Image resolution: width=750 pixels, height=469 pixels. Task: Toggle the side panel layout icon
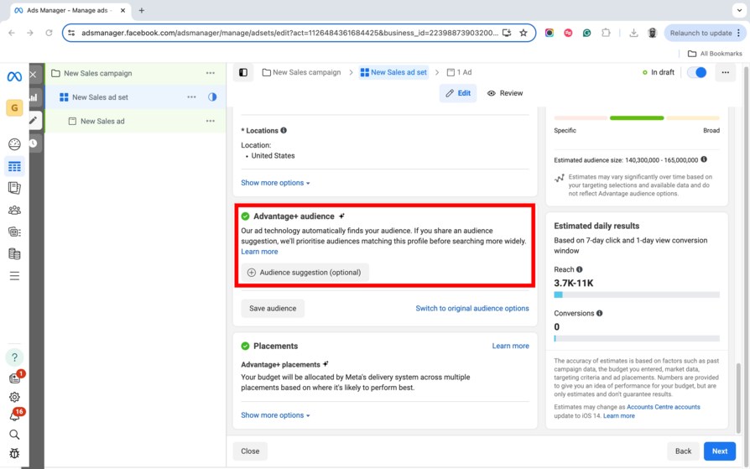[243, 72]
